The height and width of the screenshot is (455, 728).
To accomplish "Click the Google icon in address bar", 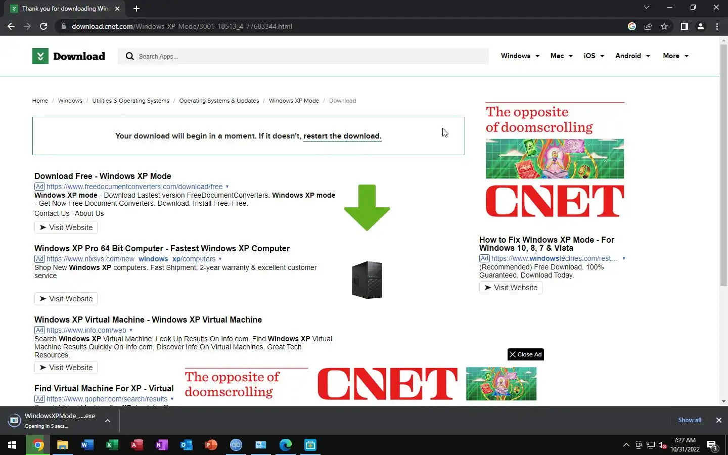I will click(632, 26).
